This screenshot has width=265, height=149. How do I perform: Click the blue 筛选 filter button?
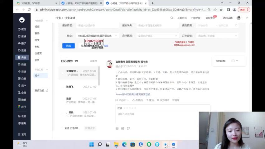[x=68, y=46]
